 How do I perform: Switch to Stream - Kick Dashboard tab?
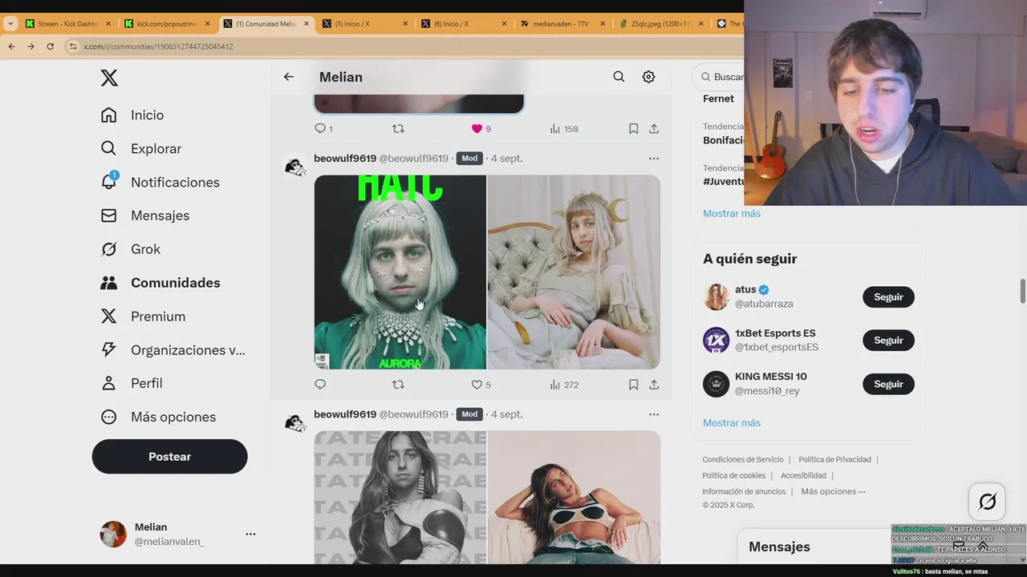67,24
